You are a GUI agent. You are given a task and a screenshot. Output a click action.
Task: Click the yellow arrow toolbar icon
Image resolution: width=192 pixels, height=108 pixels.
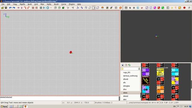[x=172, y=8]
